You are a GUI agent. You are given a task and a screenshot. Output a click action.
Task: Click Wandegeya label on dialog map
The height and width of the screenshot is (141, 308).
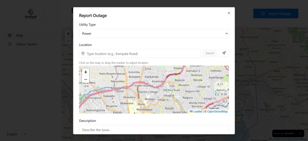pyautogui.click(x=144, y=110)
